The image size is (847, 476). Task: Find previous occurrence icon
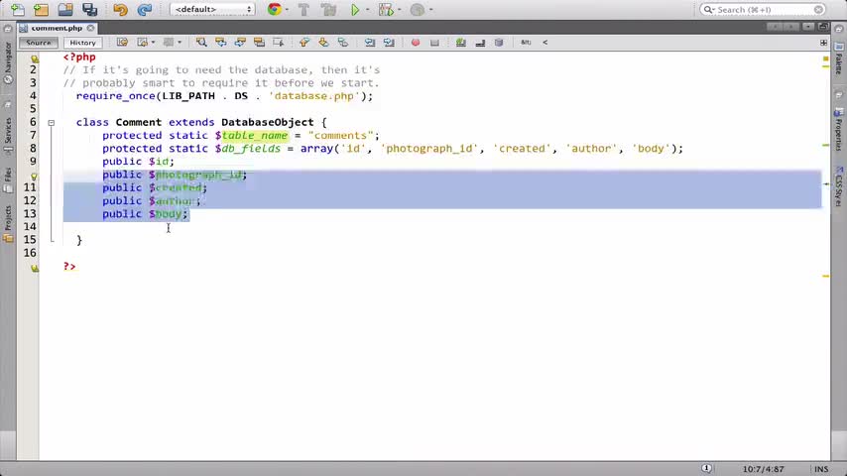[220, 42]
